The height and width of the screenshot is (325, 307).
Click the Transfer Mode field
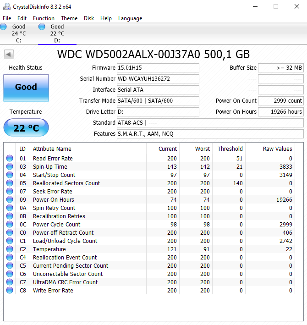pyautogui.click(x=158, y=101)
